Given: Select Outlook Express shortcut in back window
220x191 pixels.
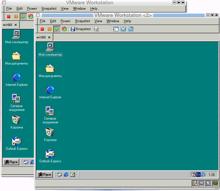Looking at the screenshot, I should 17,144.
